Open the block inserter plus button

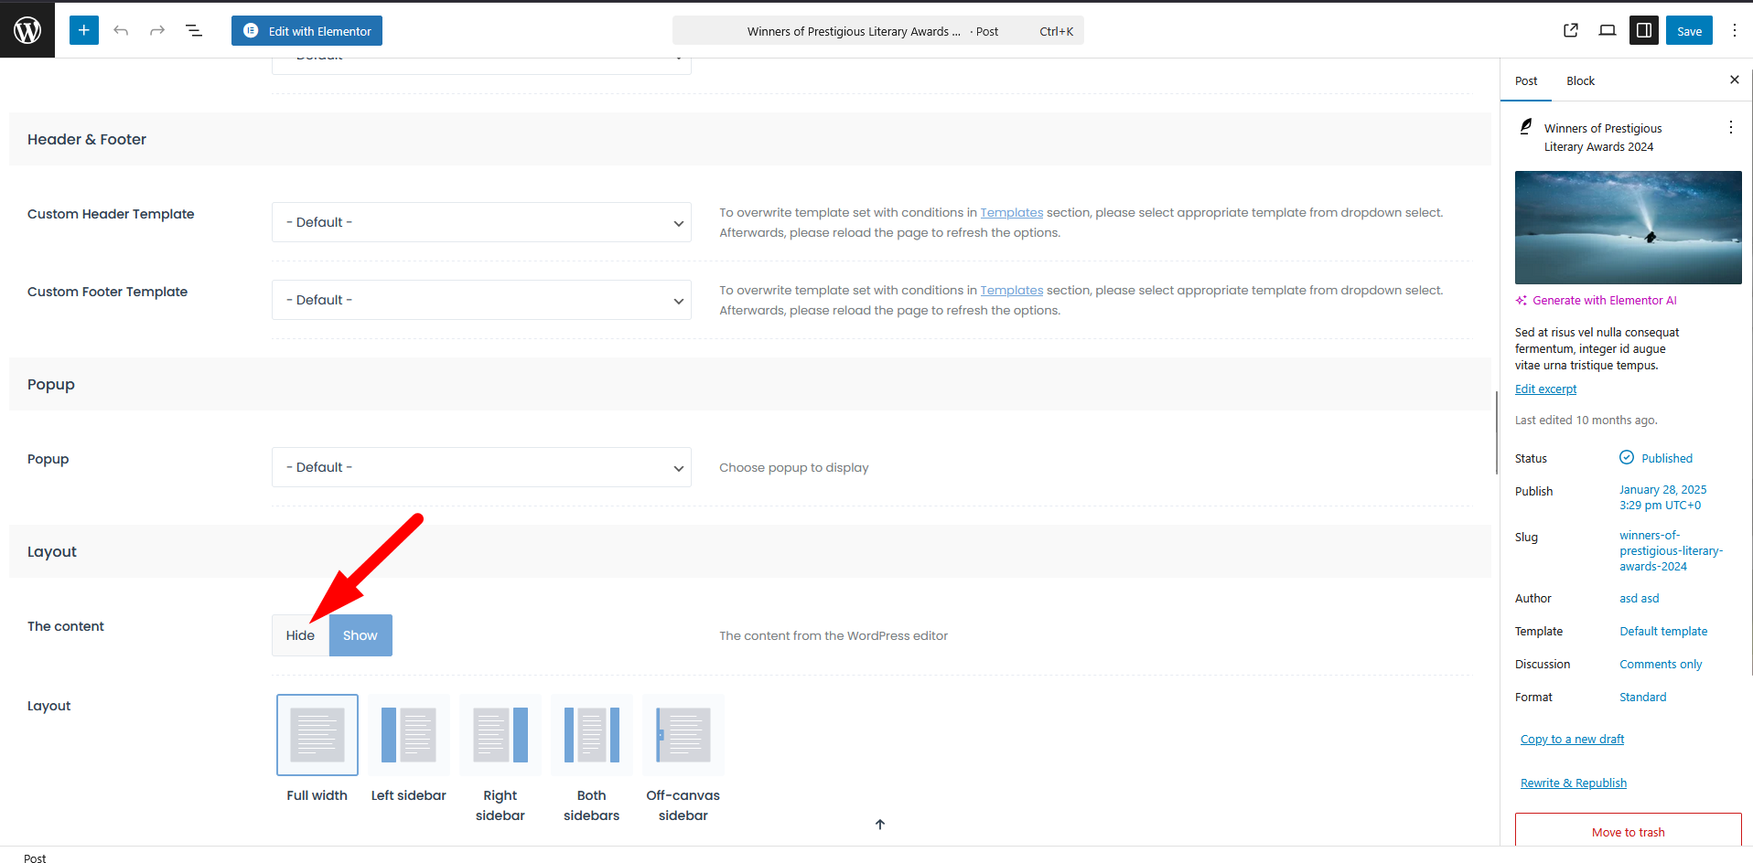tap(83, 30)
